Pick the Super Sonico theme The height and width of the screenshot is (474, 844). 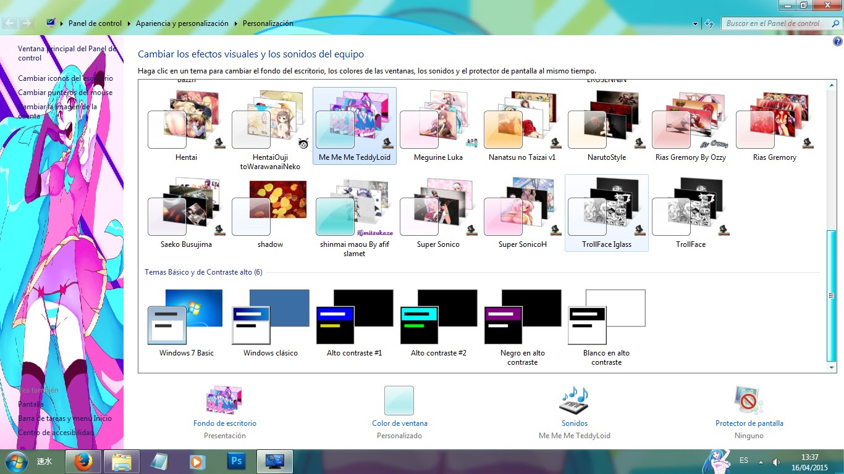(x=439, y=213)
